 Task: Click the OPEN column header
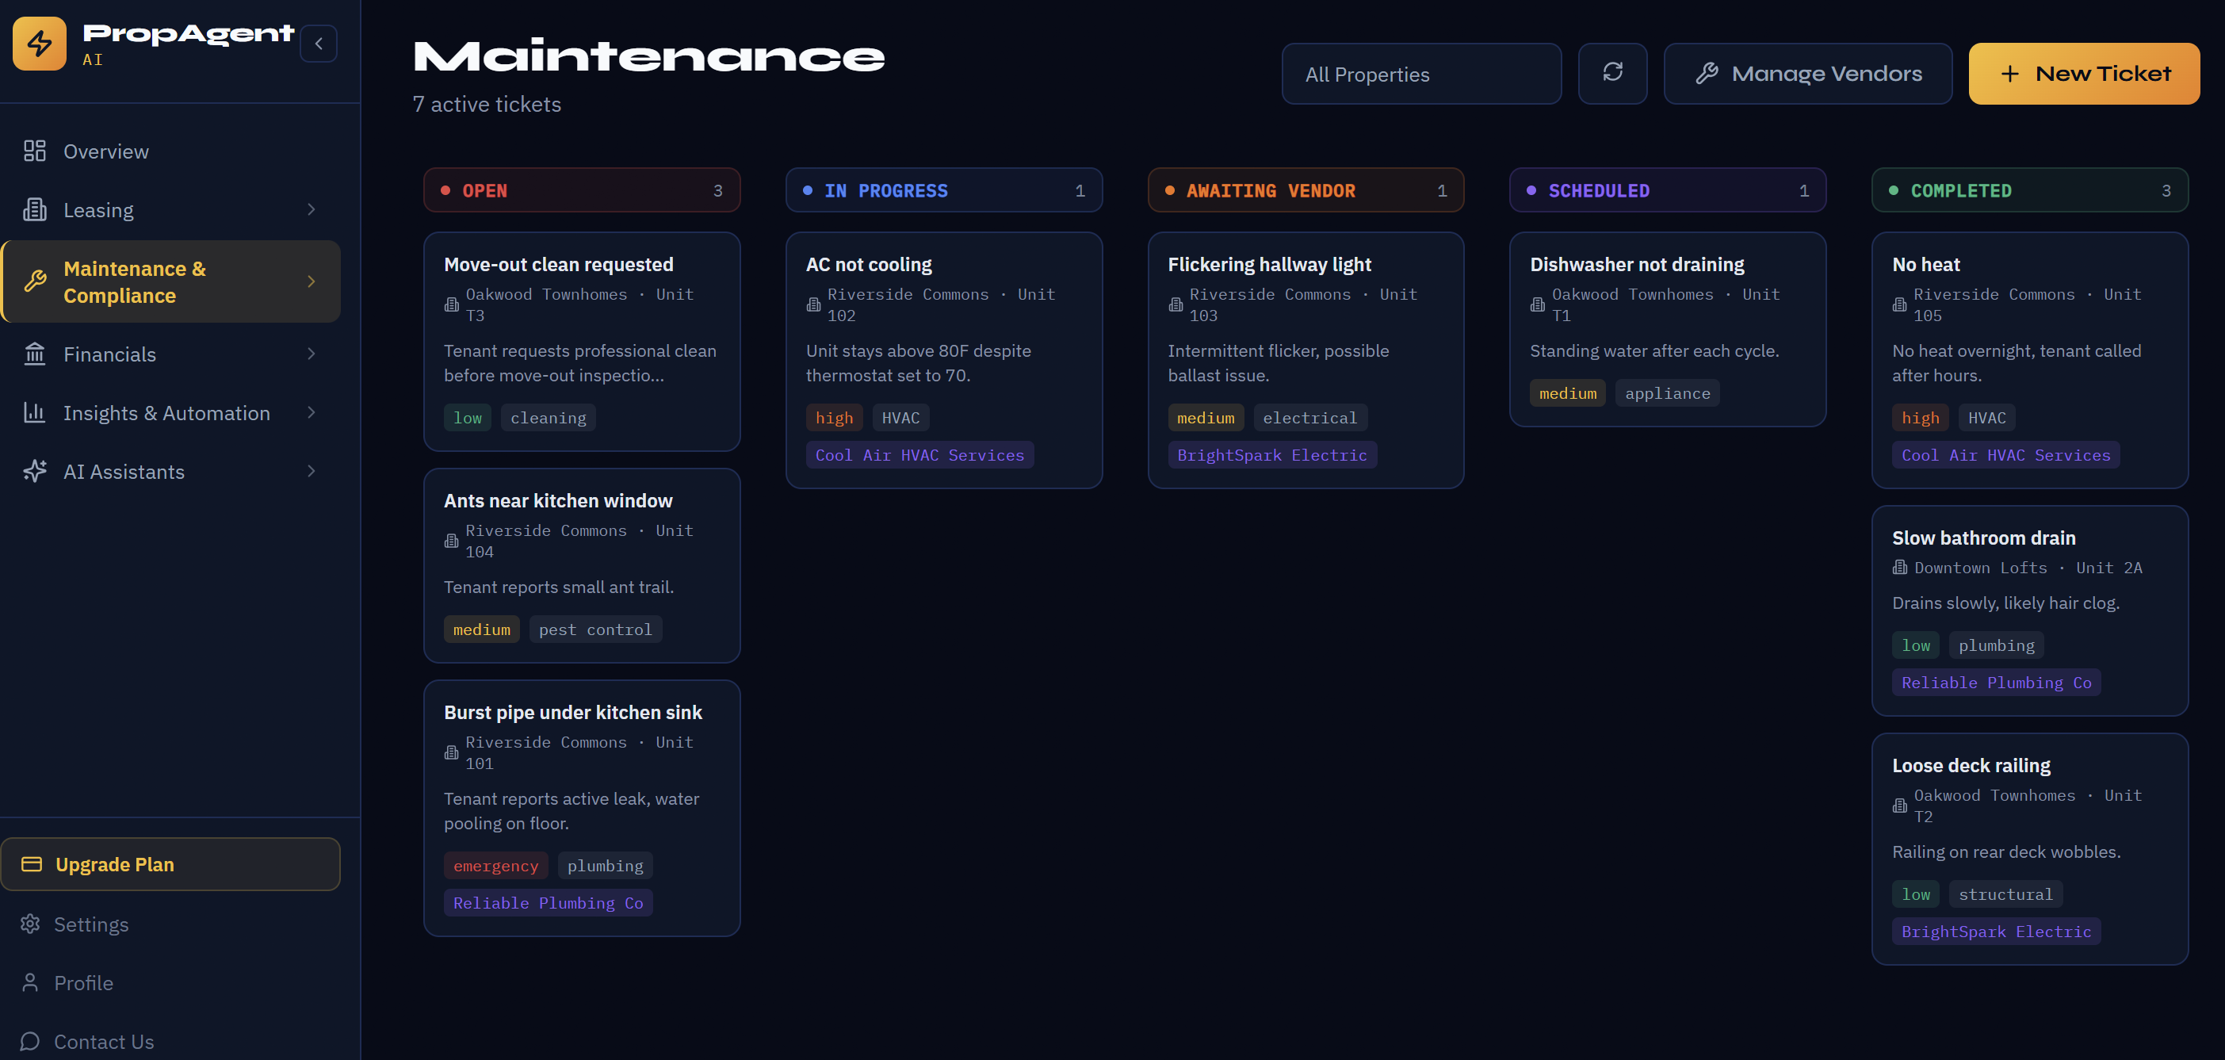click(x=581, y=190)
